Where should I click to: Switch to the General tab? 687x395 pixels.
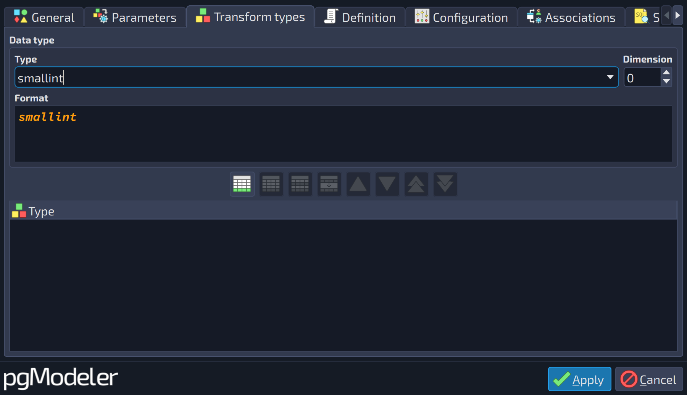(44, 17)
